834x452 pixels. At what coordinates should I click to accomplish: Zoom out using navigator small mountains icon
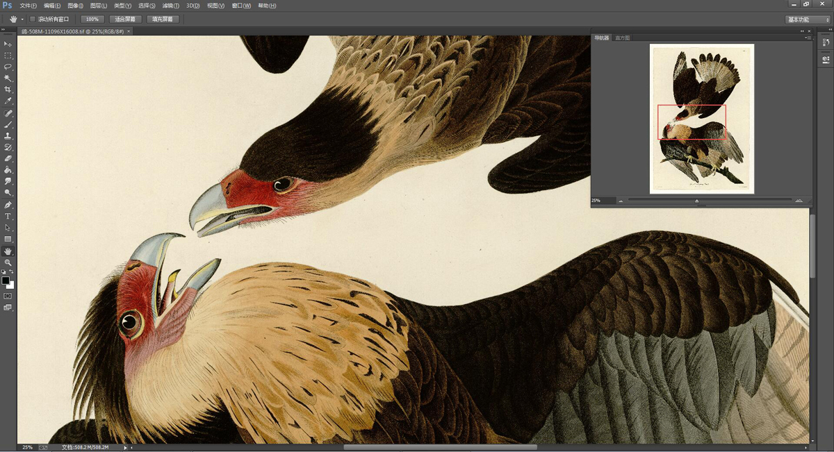621,201
